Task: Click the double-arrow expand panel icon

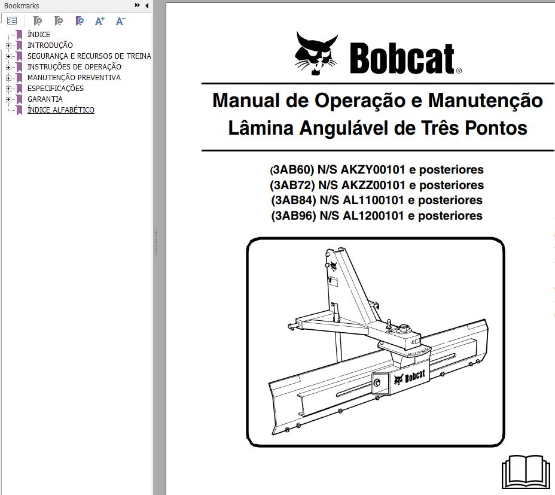Action: tap(138, 5)
